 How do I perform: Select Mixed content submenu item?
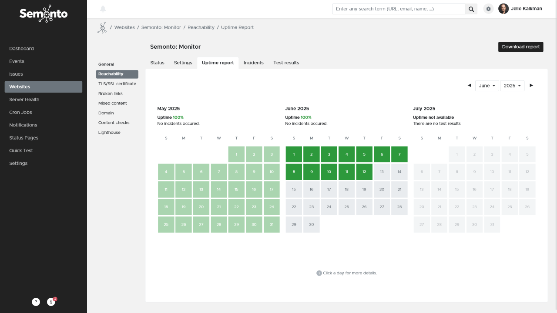tap(117, 103)
